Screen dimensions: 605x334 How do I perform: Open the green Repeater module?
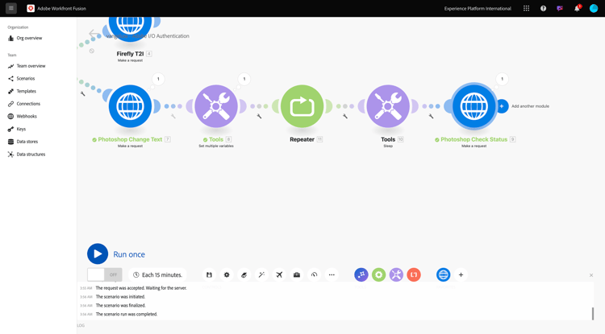302,106
